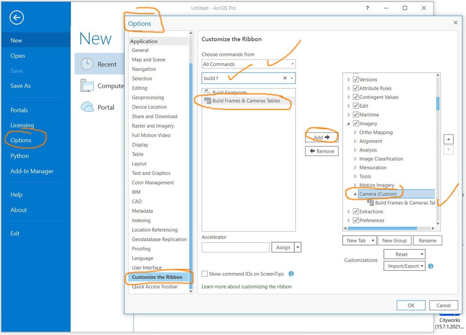Uncheck the Imagery tab checkbox
The height and width of the screenshot is (335, 466).
pyautogui.click(x=356, y=123)
